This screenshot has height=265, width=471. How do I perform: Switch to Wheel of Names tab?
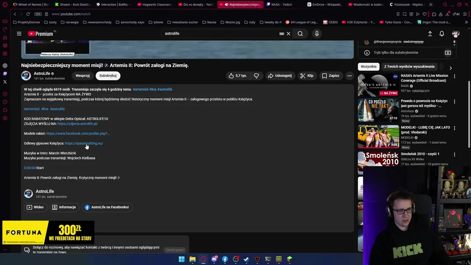pyautogui.click(x=31, y=4)
